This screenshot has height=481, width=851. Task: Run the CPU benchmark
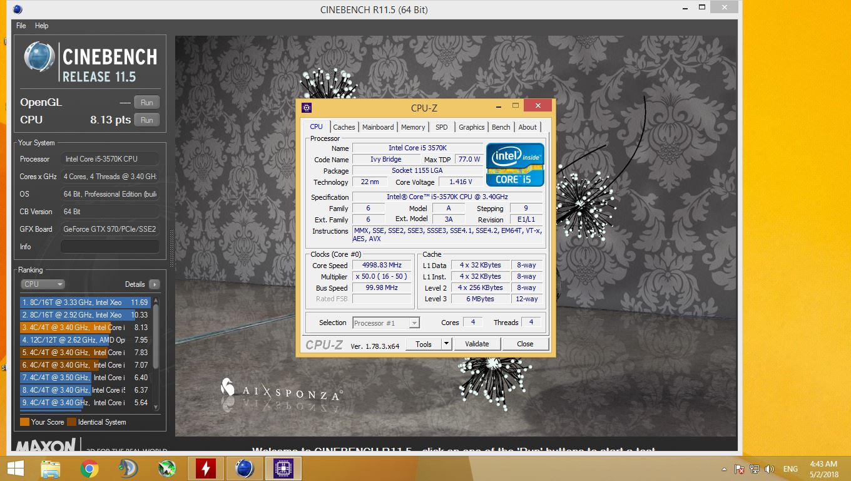147,120
